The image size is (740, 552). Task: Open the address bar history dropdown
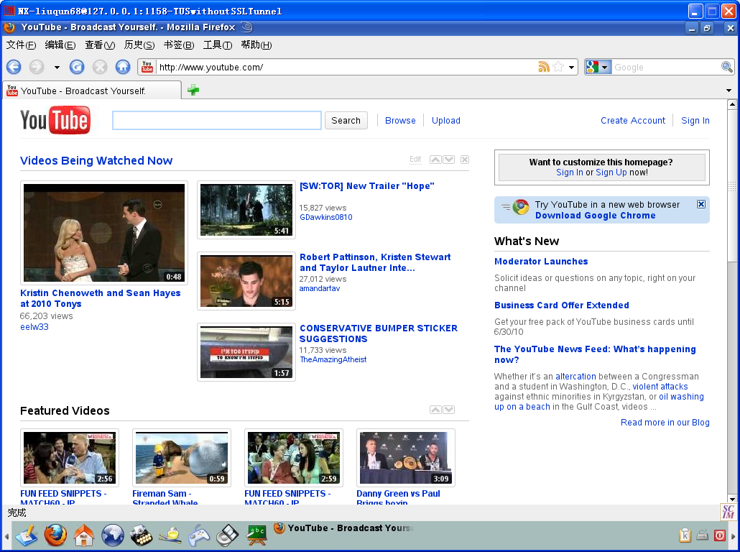point(571,68)
